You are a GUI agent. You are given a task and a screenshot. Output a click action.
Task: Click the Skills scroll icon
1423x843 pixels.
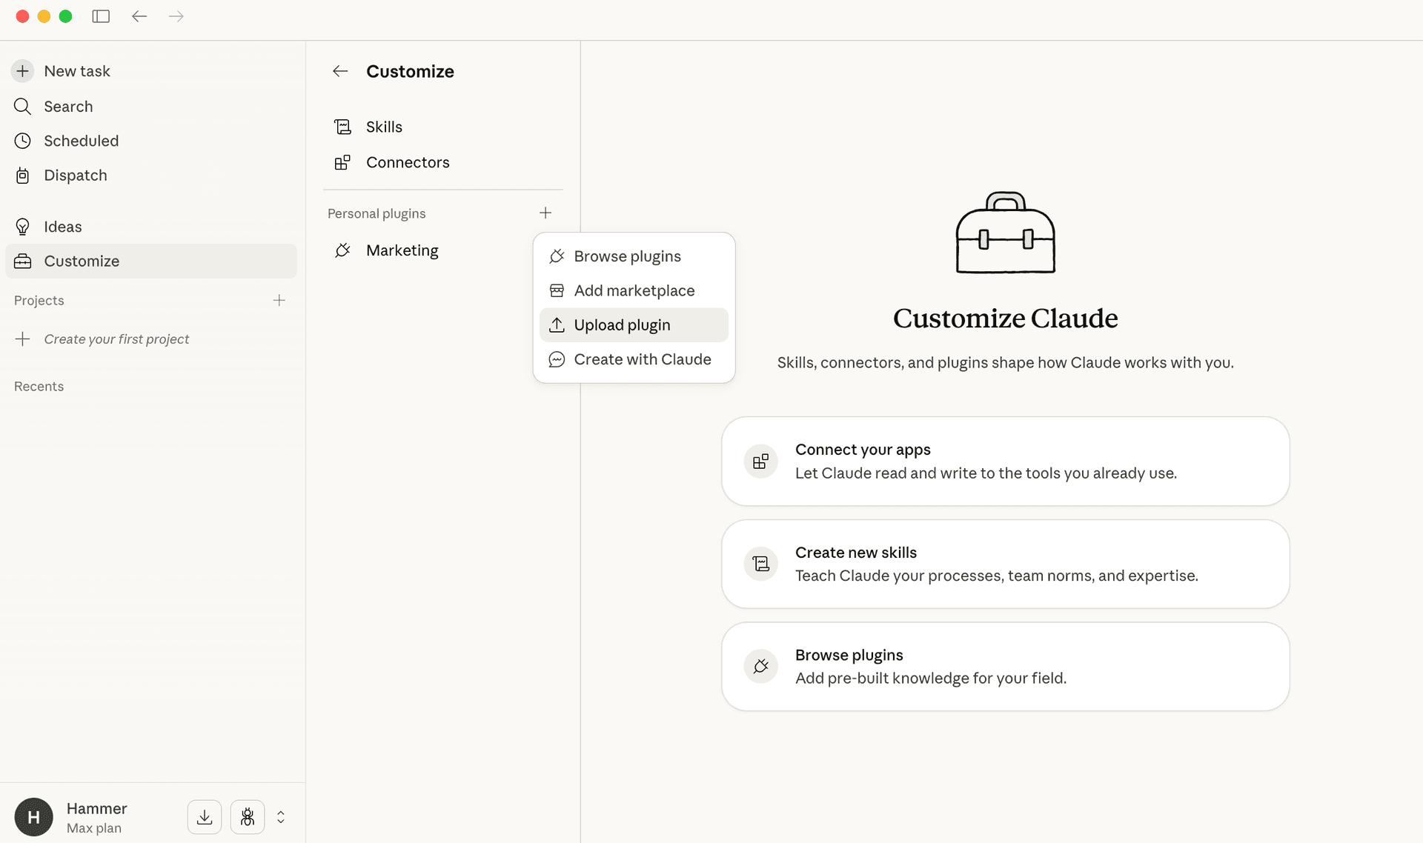point(342,127)
